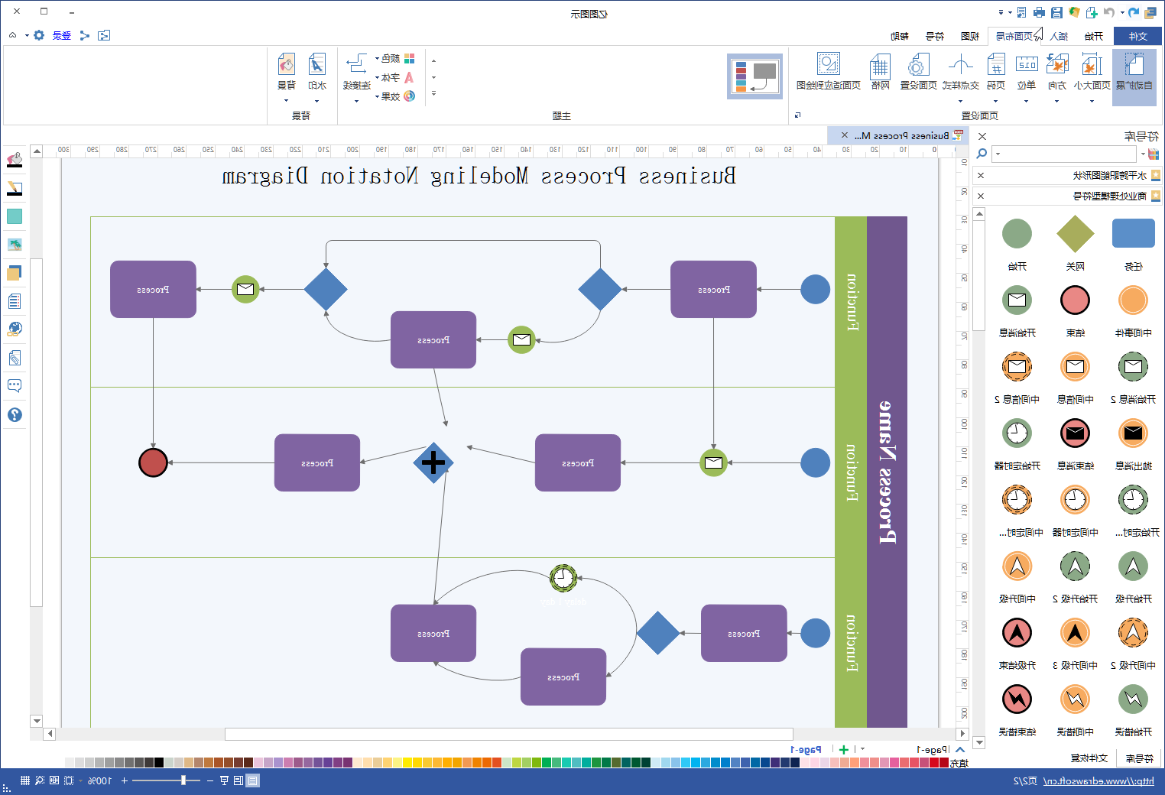Click the 页面大小 page size icon
The width and height of the screenshot is (1165, 795).
(1092, 66)
